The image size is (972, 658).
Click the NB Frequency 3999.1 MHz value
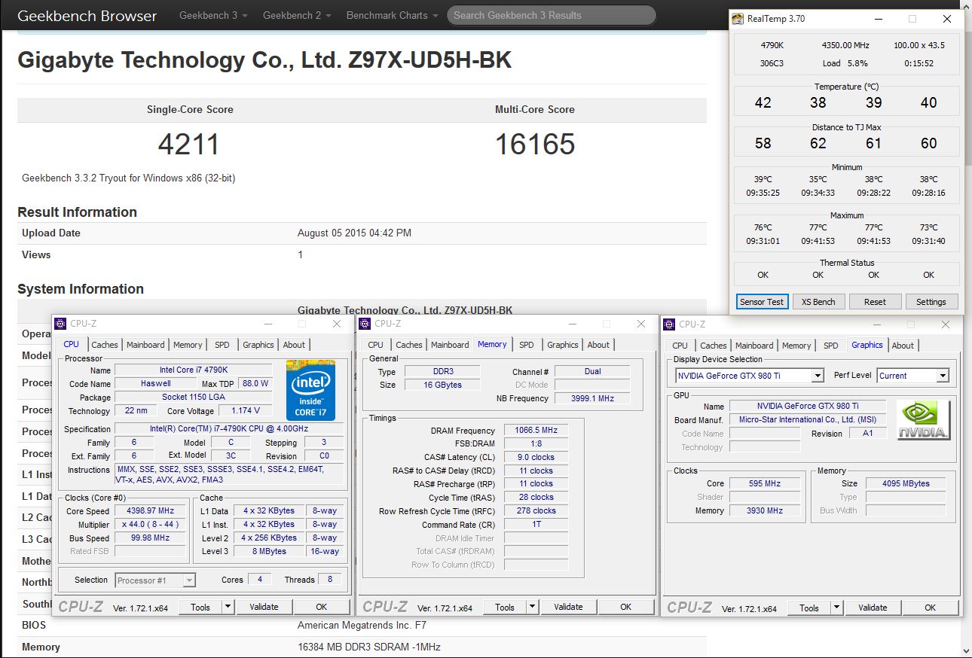pos(591,398)
